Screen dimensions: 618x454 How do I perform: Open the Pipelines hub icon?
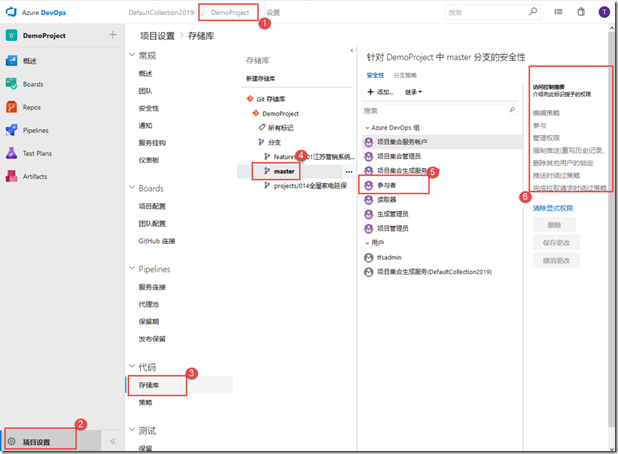(x=11, y=130)
